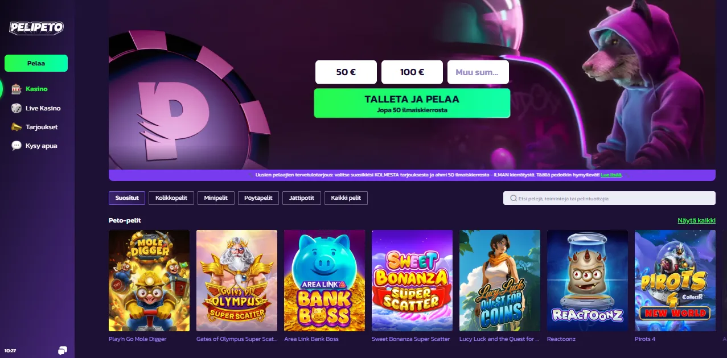This screenshot has width=727, height=358.
Task: Open the chat icon at sidebar bottom
Action: (x=63, y=350)
